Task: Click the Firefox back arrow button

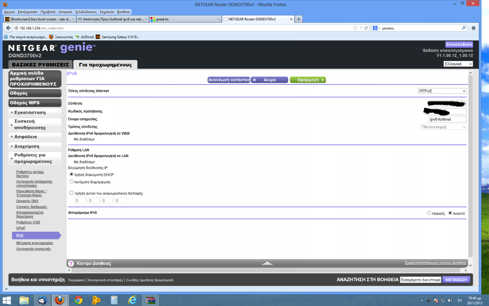Action: (x=8, y=28)
